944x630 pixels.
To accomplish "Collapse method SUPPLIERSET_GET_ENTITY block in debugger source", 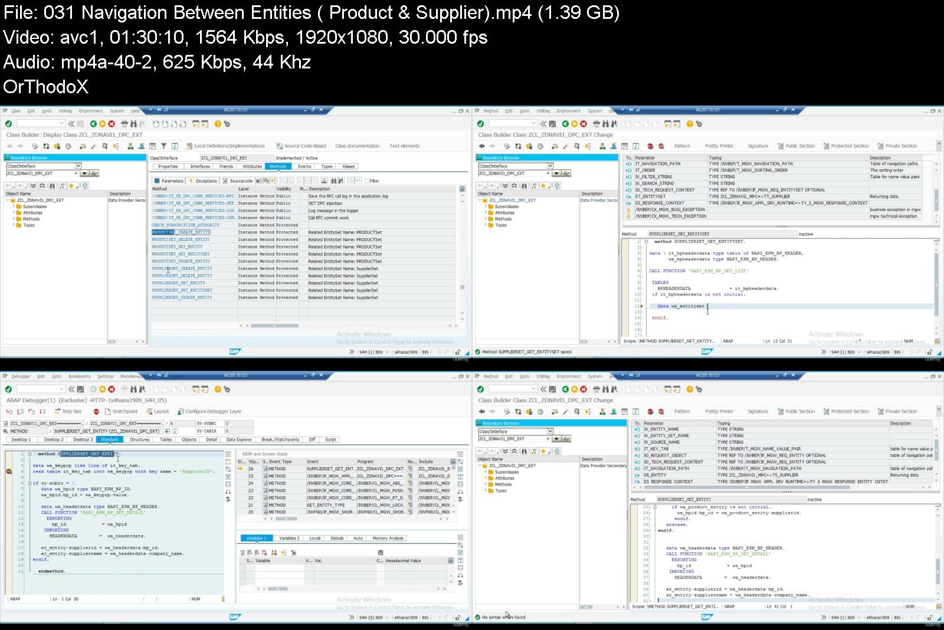I will click(x=29, y=454).
